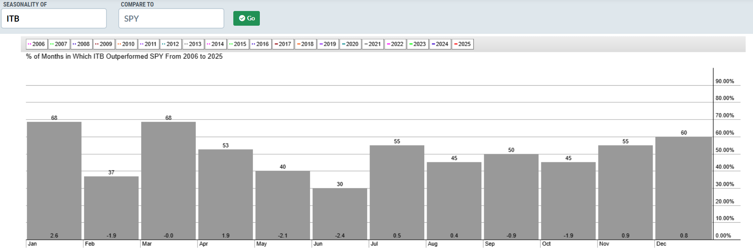Show the 2017 year line
Image resolution: width=753 pixels, height=250 pixels.
pos(283,44)
